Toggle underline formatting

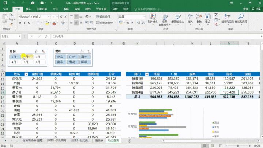(x=29, y=23)
